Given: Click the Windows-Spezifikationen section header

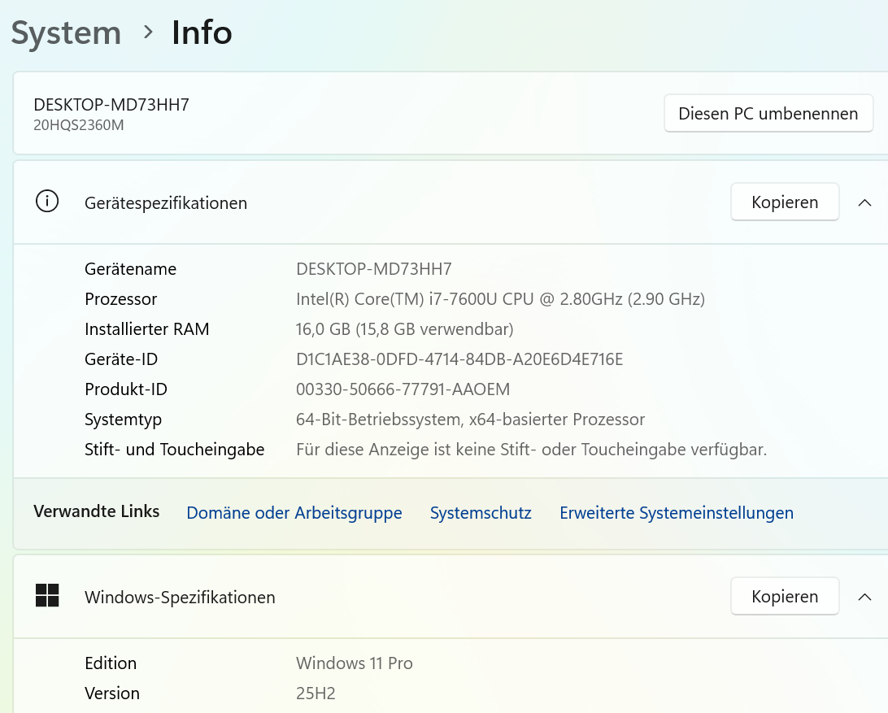Looking at the screenshot, I should [451, 597].
